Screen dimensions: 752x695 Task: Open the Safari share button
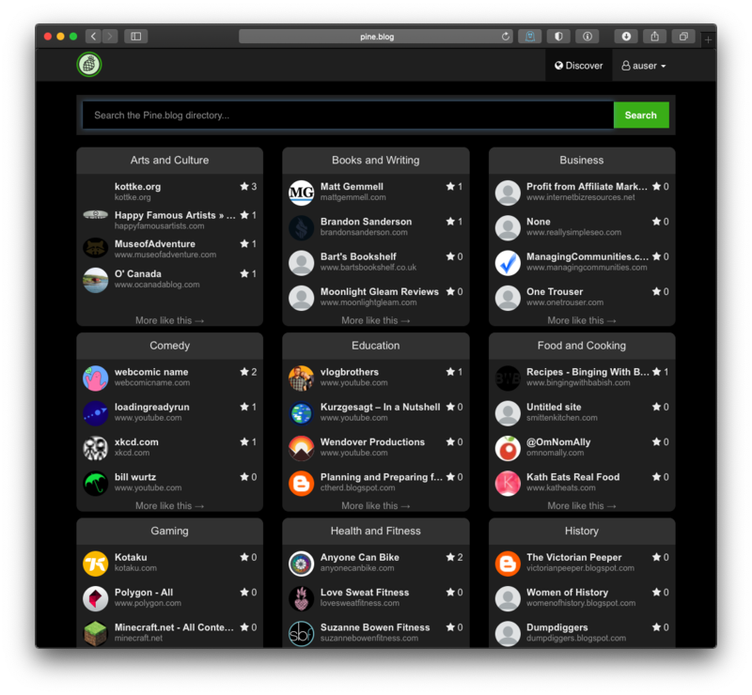(x=654, y=37)
